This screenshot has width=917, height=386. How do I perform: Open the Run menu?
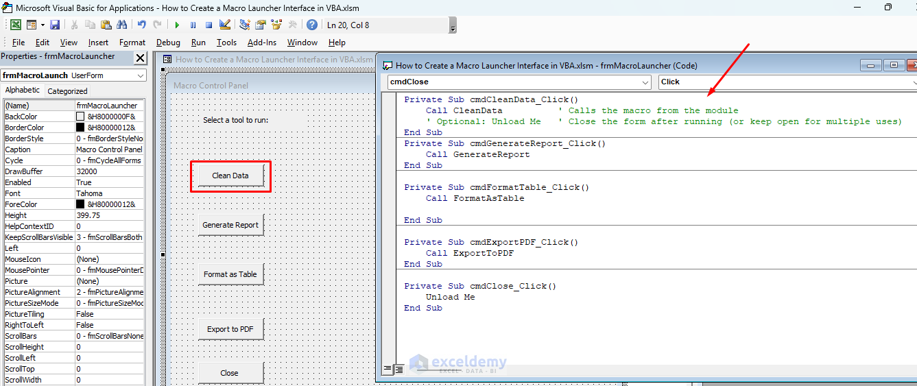click(198, 43)
